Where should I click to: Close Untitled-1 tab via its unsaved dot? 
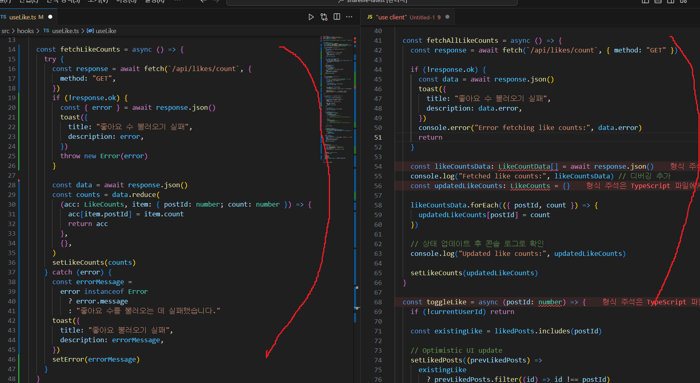coord(447,17)
